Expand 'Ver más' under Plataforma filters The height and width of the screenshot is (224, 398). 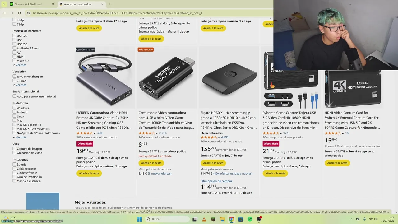19,137
